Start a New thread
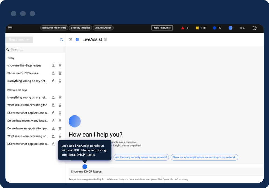This screenshot has height=188, width=269. (x=19, y=40)
